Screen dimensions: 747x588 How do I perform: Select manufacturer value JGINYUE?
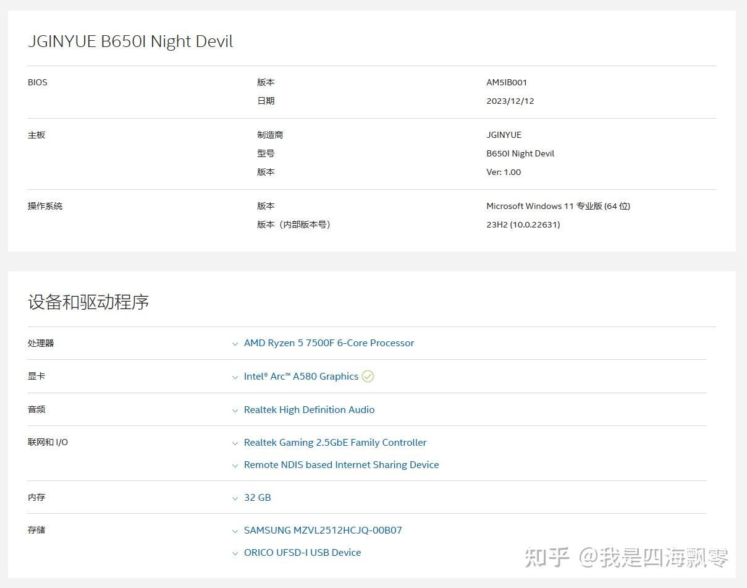click(504, 135)
